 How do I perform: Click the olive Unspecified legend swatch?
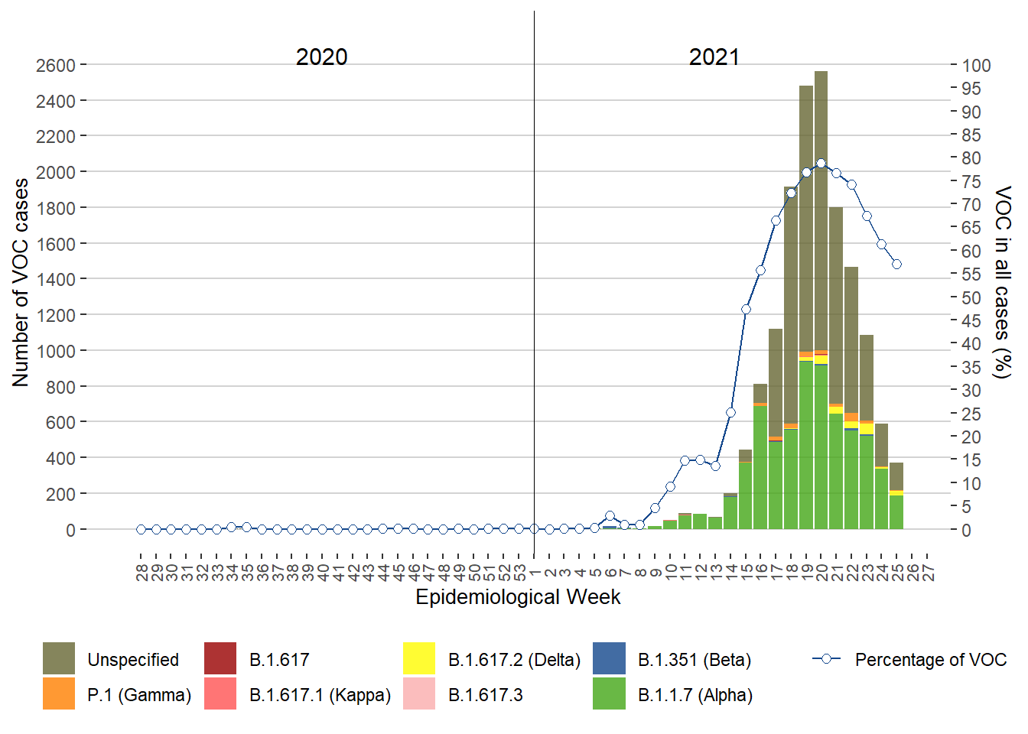[x=59, y=659]
